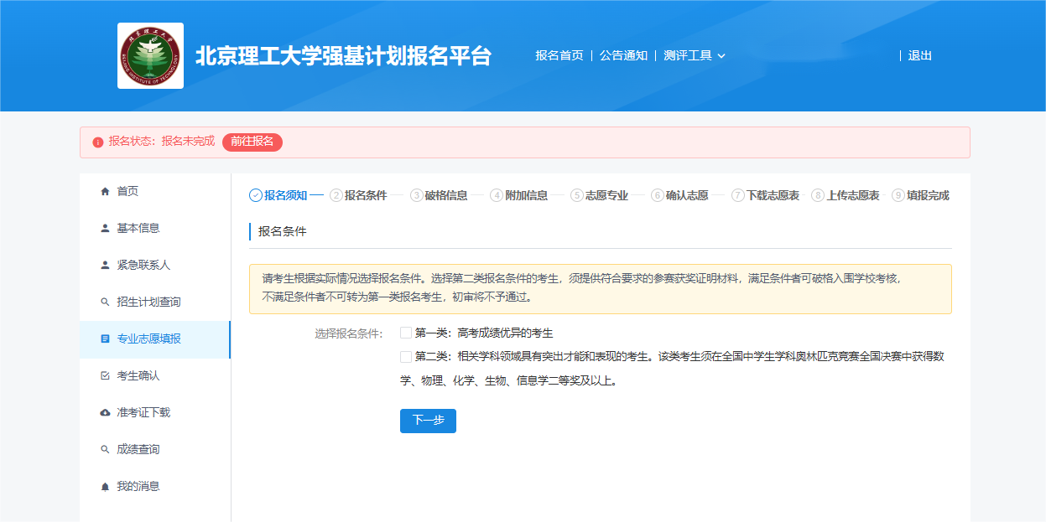This screenshot has width=1046, height=522.
Task: Click the person icon beside 紧急联系人
Action: coord(105,265)
